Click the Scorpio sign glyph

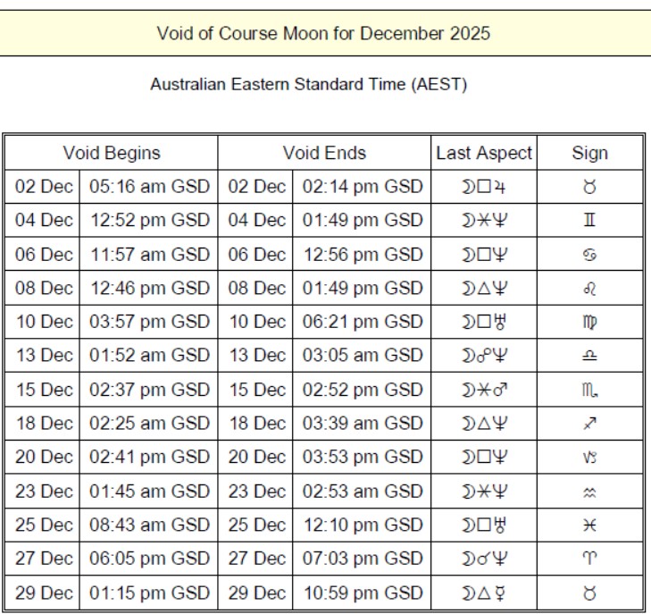(589, 390)
